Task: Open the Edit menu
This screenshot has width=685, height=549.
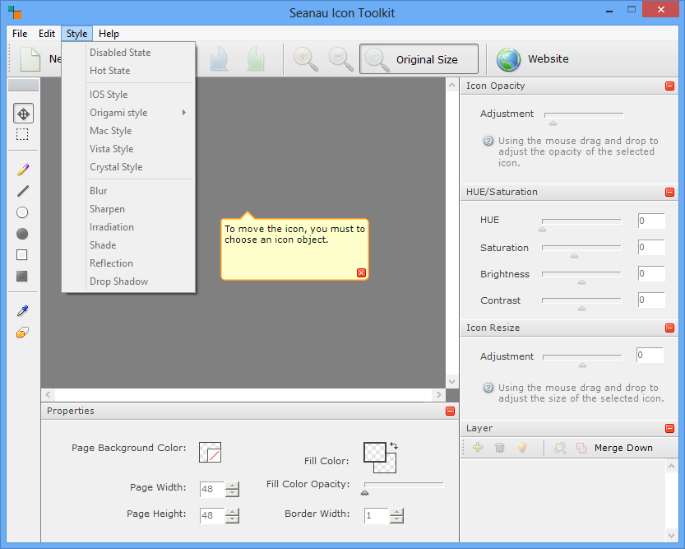Action: coord(47,34)
